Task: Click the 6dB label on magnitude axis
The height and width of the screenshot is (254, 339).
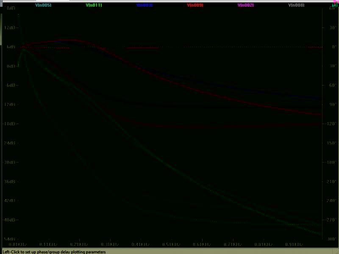Action: pos(11,47)
